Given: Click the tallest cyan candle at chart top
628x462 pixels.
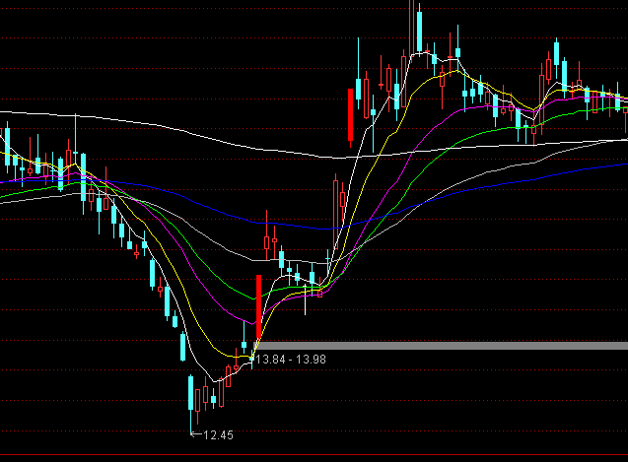Looking at the screenshot, I should (x=418, y=30).
